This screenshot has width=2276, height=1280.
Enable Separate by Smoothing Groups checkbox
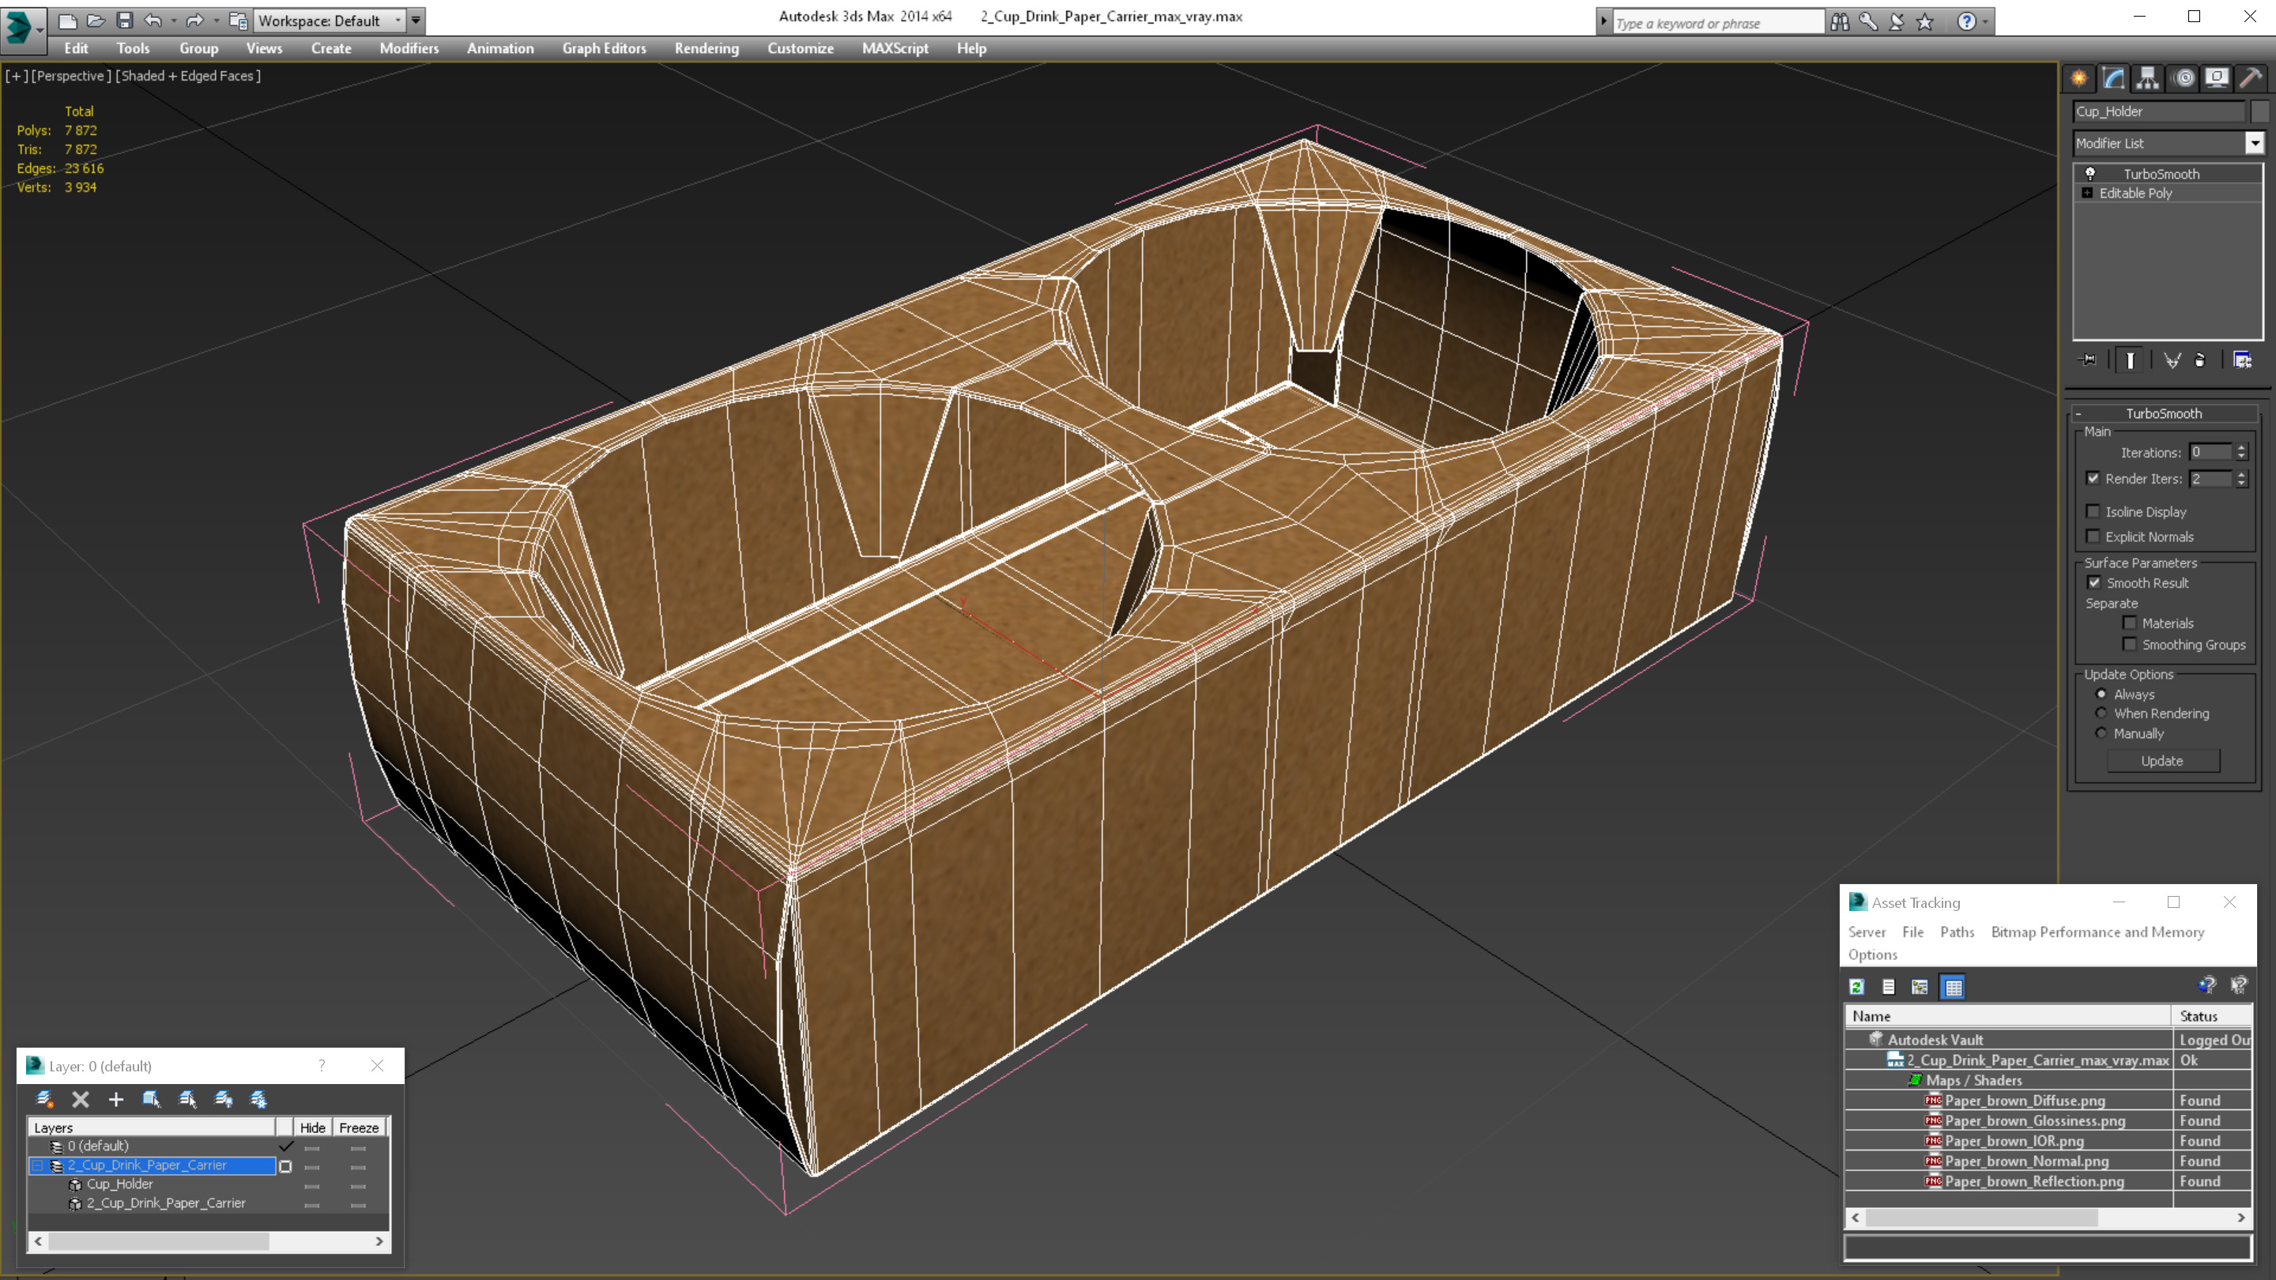2129,644
